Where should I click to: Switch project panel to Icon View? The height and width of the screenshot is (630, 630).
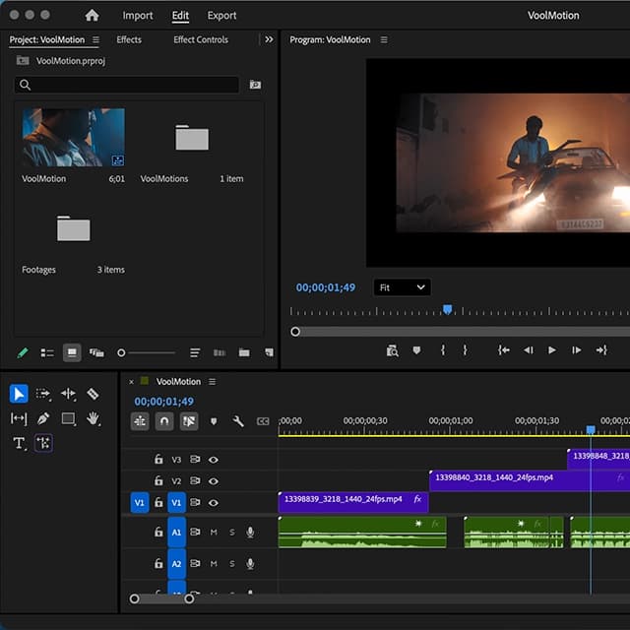click(x=72, y=352)
